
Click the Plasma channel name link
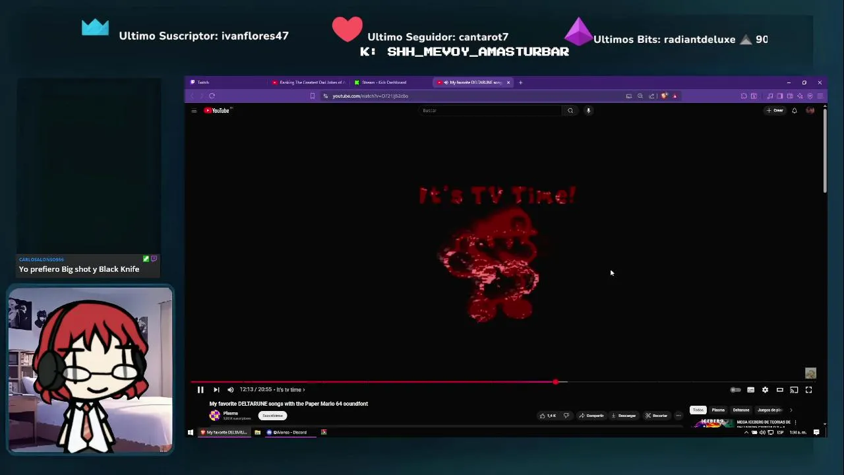230,413
